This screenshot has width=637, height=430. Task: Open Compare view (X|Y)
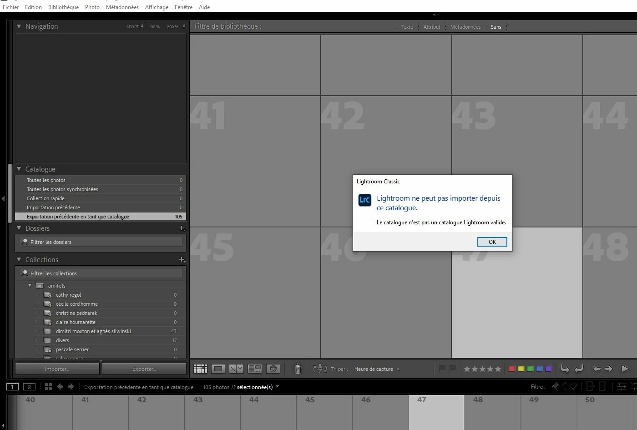236,369
